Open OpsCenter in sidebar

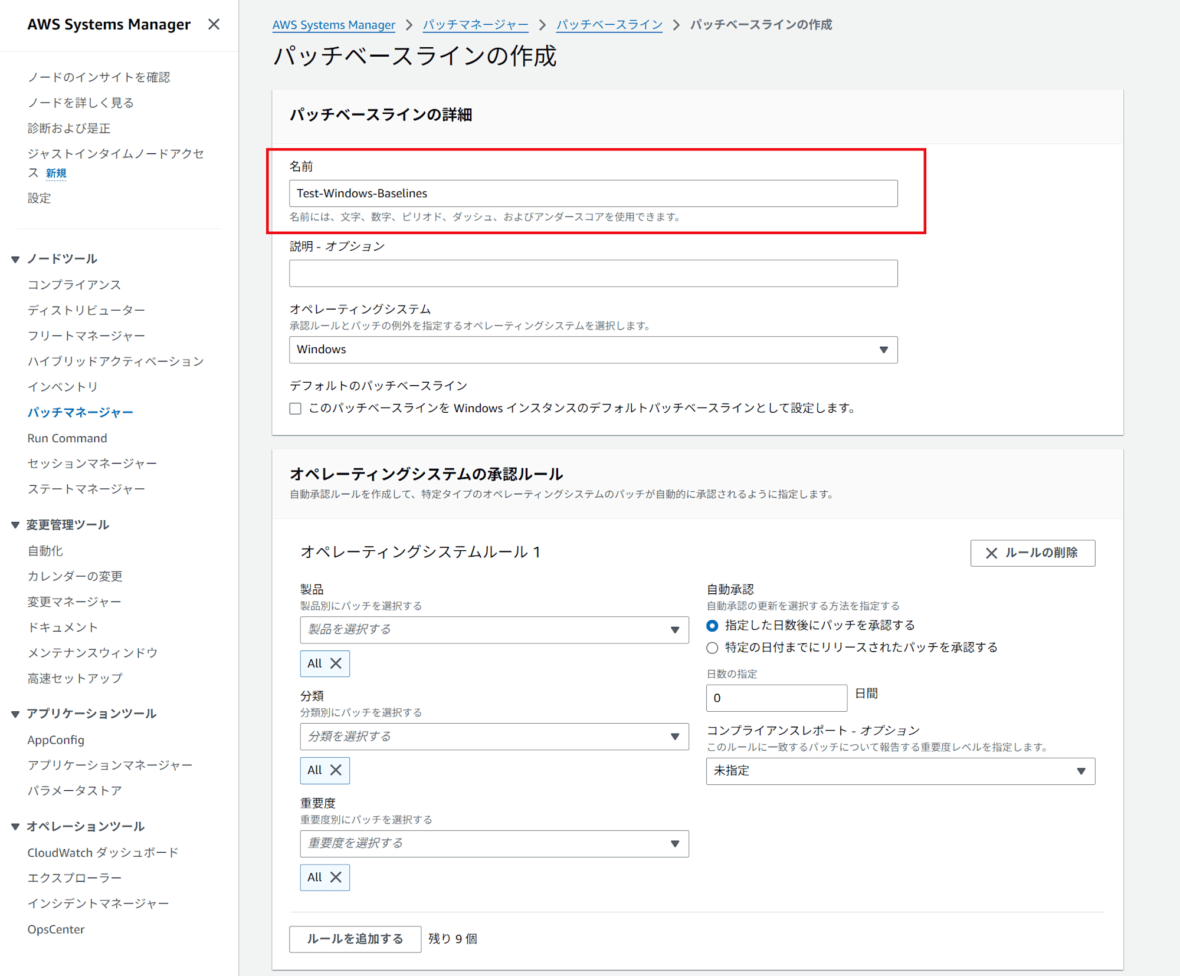pyautogui.click(x=56, y=929)
